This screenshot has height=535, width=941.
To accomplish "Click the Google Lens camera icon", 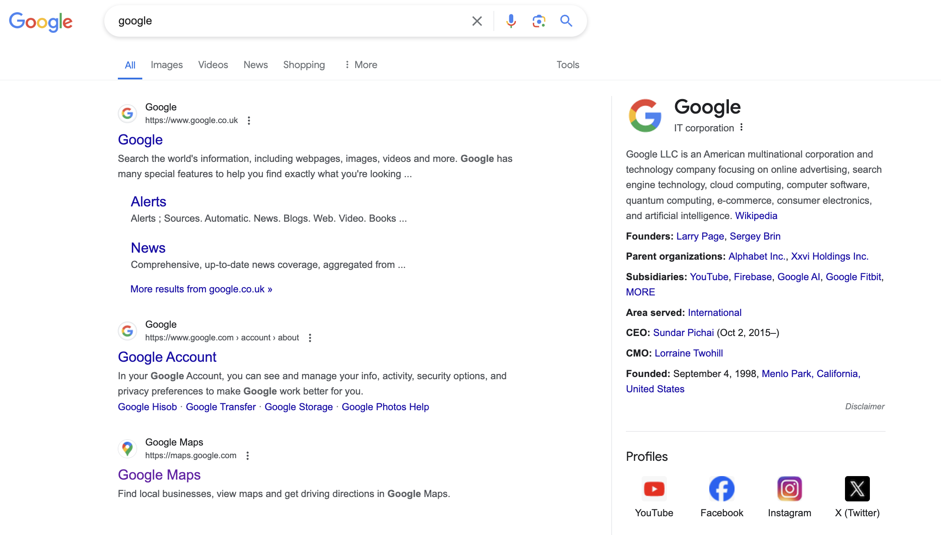I will (538, 21).
